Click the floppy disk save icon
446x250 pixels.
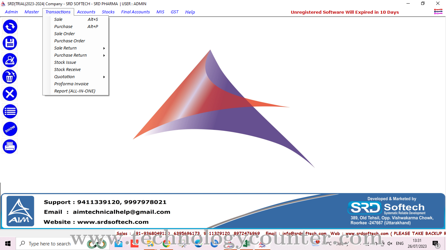[10, 43]
